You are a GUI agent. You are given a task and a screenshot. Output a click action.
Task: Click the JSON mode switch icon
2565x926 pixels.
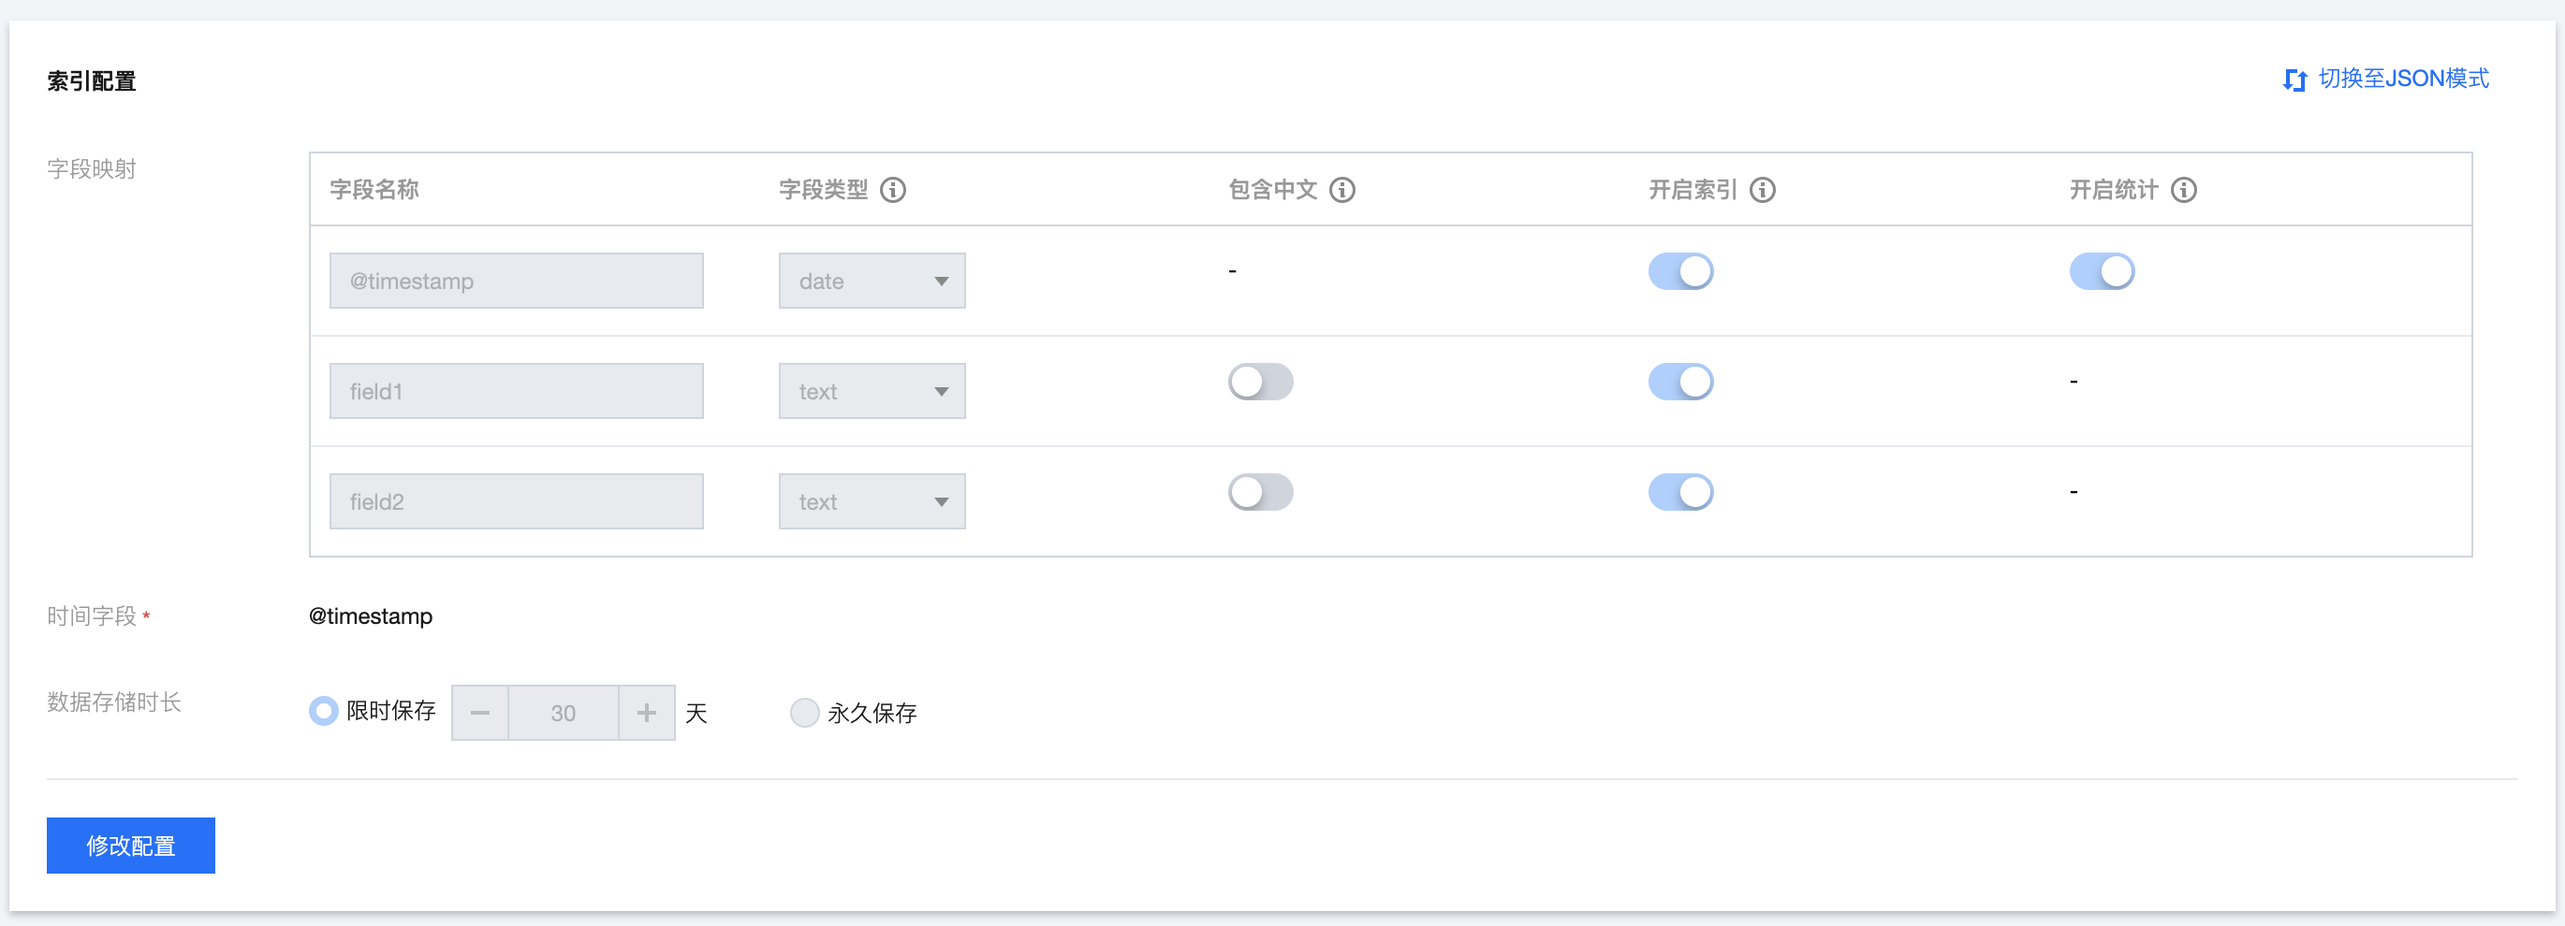click(2294, 80)
